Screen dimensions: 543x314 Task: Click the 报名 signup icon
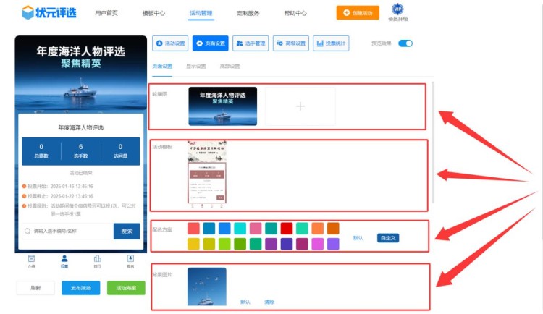tap(131, 258)
